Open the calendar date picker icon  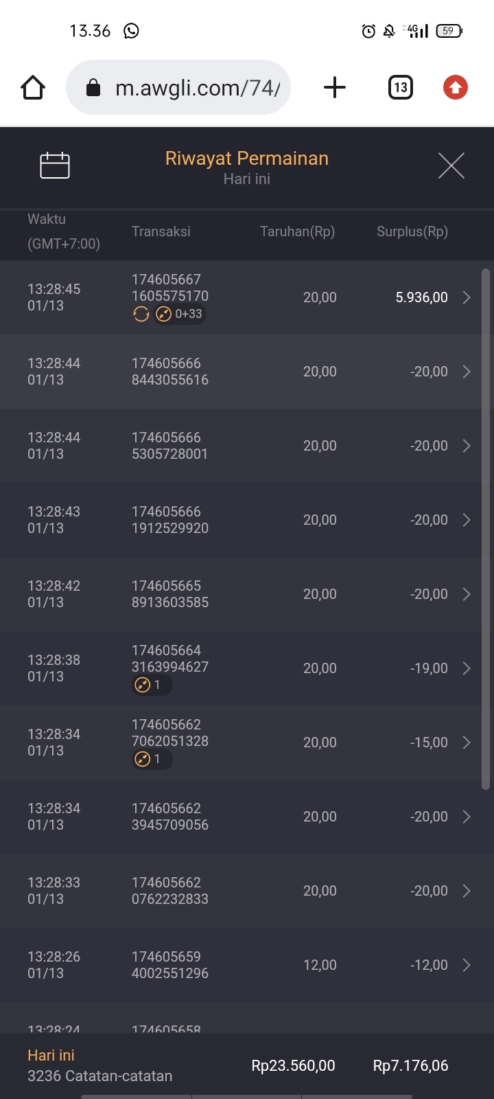(x=55, y=166)
